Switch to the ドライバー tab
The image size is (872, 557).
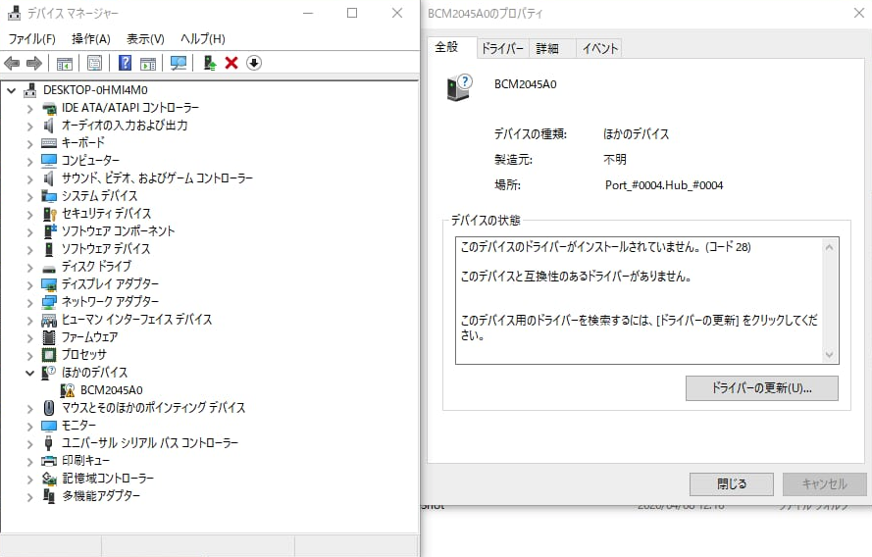pyautogui.click(x=502, y=48)
